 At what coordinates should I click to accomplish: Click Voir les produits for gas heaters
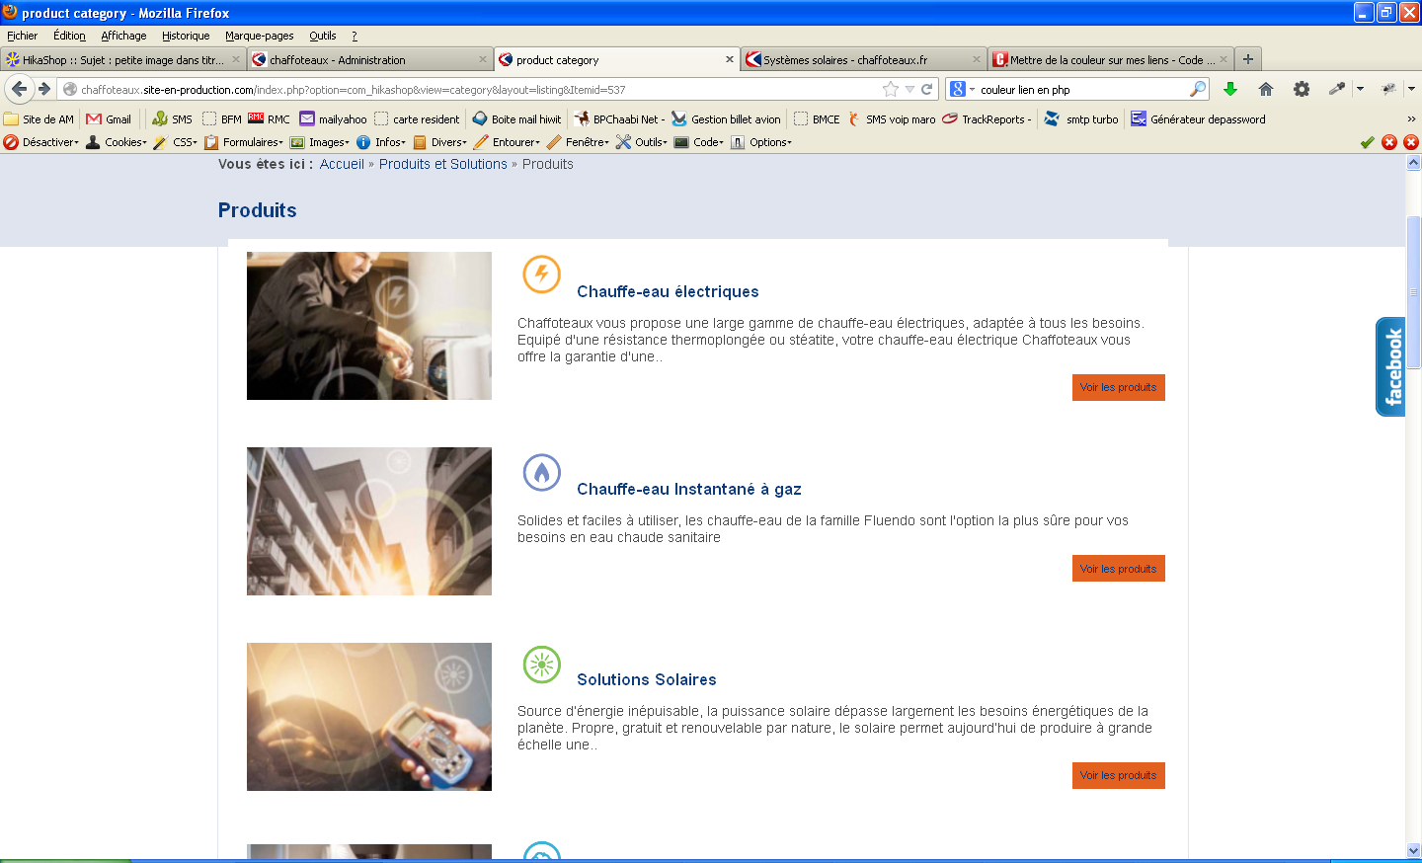[1119, 569]
